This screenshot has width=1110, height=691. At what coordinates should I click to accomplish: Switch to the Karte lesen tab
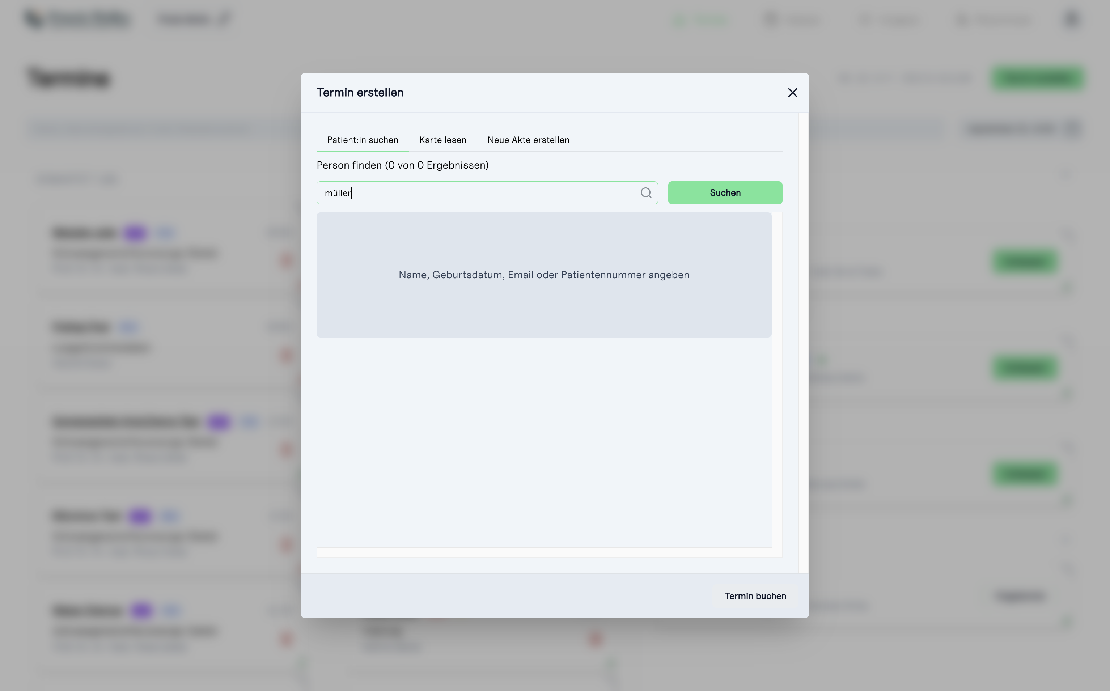coord(443,140)
